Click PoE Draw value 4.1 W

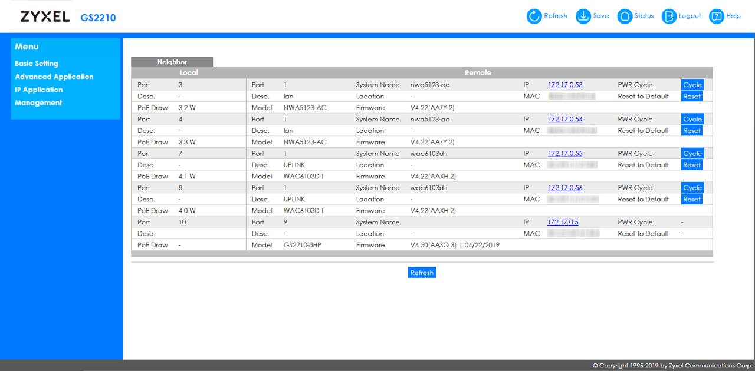point(187,176)
